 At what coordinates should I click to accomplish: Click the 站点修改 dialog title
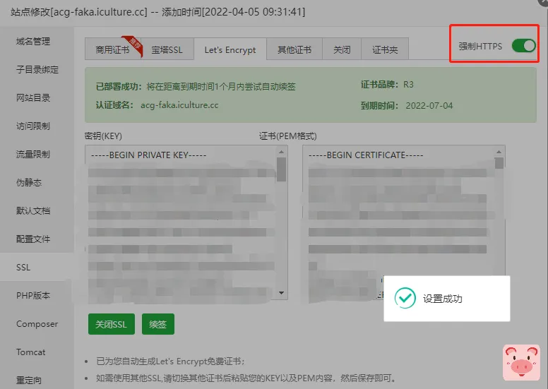[157, 12]
